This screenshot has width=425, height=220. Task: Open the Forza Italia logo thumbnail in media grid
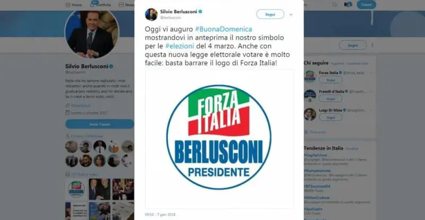pyautogui.click(x=76, y=189)
